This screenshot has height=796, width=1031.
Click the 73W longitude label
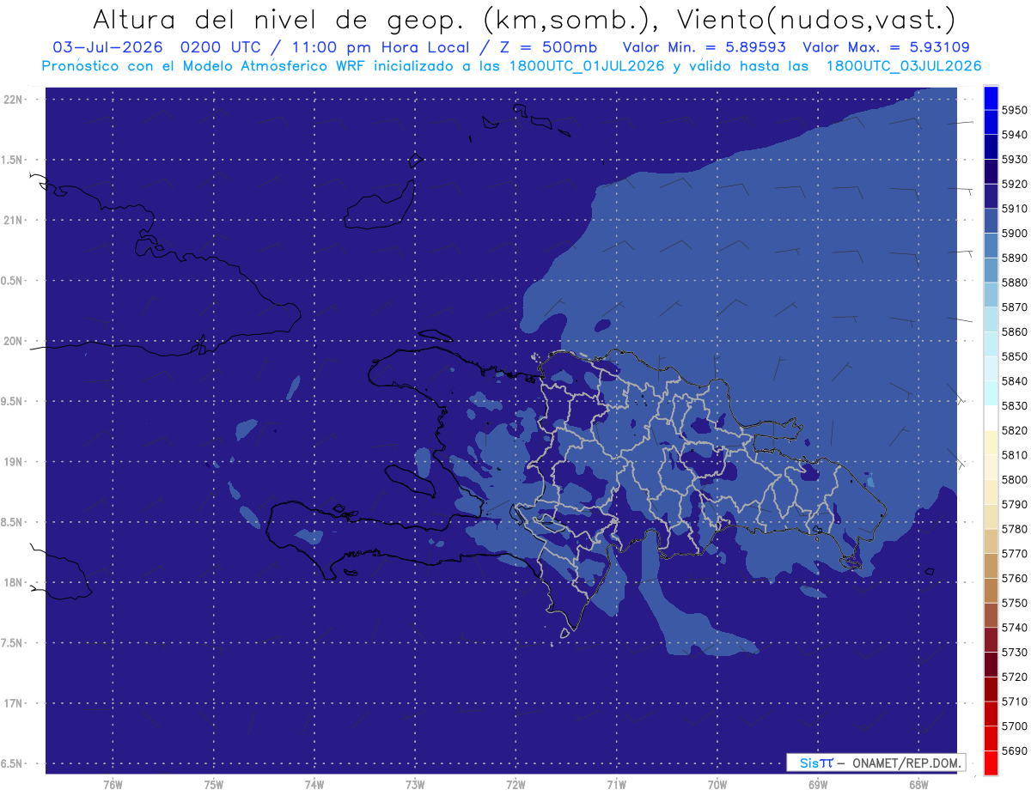[415, 785]
